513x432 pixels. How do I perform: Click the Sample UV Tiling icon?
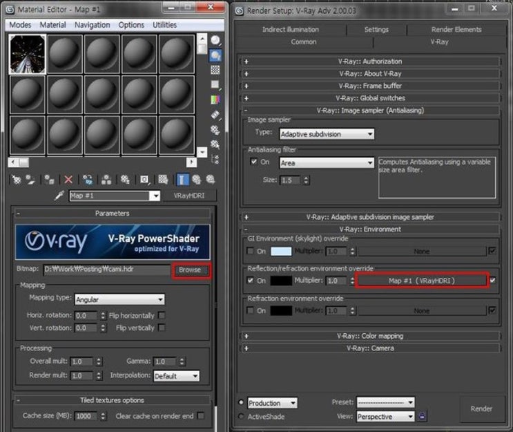tap(215, 84)
